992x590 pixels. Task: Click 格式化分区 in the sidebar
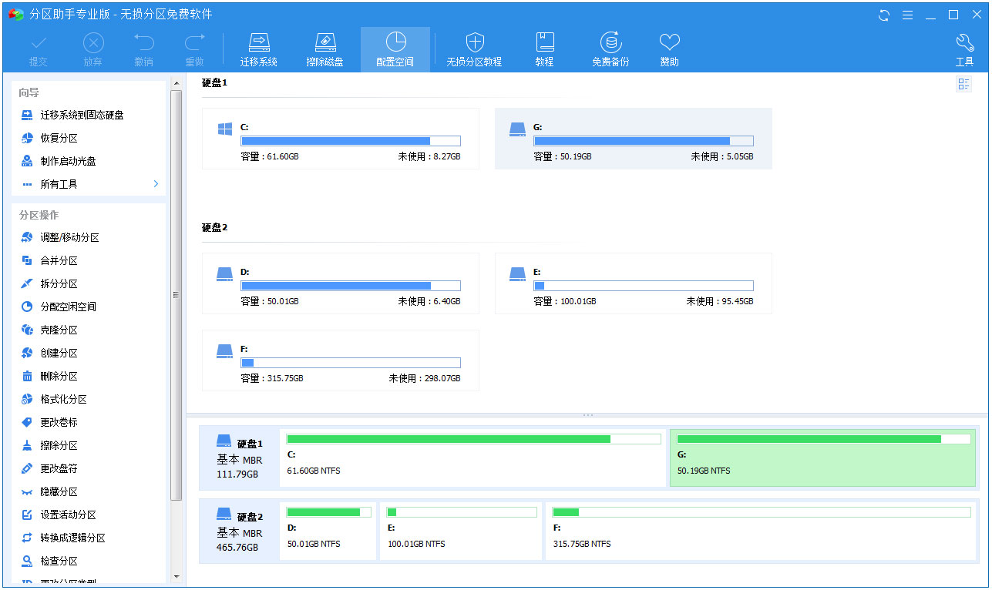[63, 400]
